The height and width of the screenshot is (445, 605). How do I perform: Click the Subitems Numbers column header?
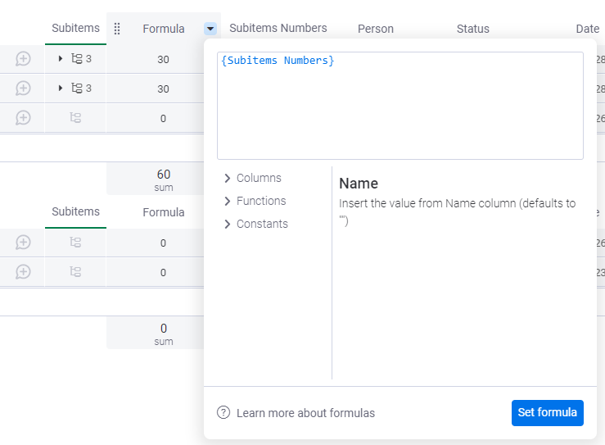click(278, 29)
